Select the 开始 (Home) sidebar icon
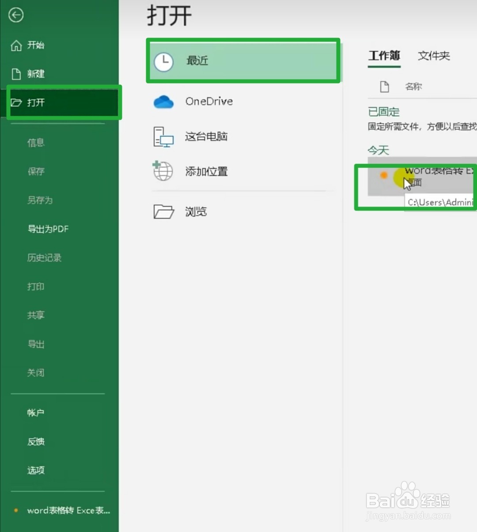 tap(35, 45)
